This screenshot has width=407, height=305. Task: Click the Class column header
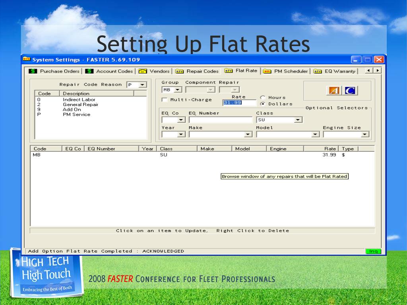click(177, 149)
